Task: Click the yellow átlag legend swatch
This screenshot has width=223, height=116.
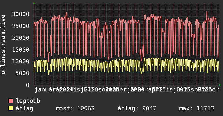Action: pyautogui.click(x=11, y=109)
